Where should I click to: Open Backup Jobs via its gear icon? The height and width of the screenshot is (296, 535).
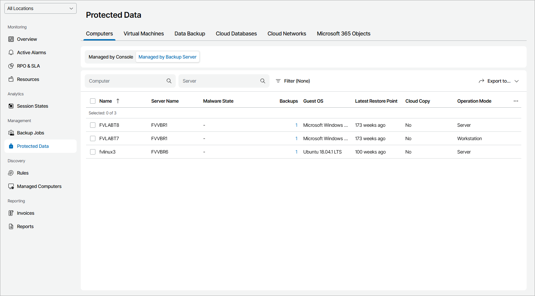[x=11, y=133]
